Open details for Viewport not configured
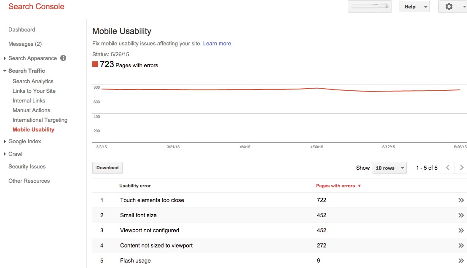Screen dimensions: 467x268 (x=461, y=230)
